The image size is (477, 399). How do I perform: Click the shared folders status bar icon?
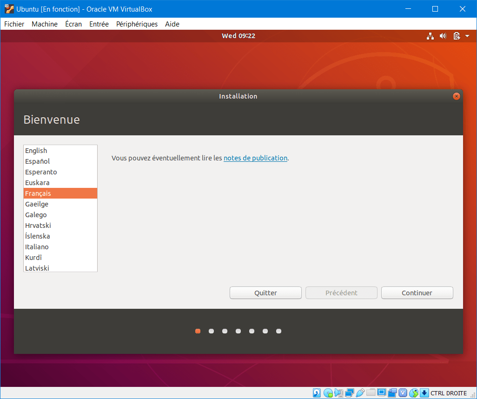(371, 392)
